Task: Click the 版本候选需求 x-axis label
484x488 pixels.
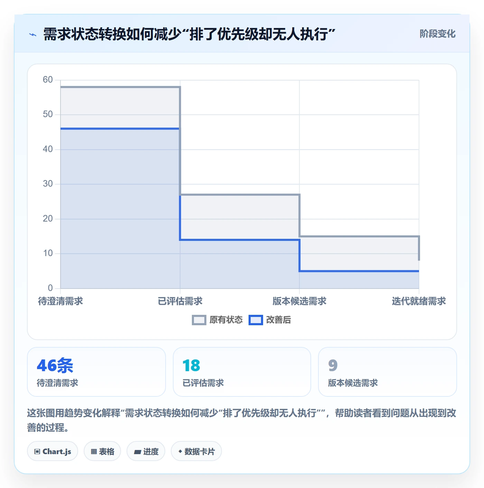Action: pos(299,301)
